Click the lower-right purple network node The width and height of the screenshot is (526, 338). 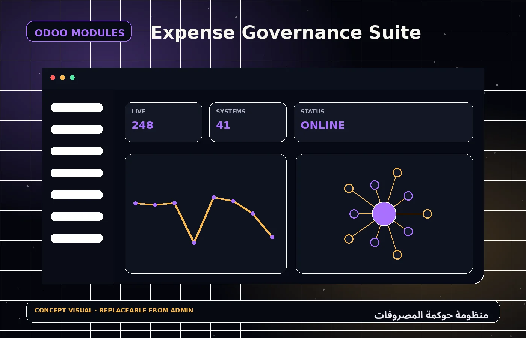point(408,232)
